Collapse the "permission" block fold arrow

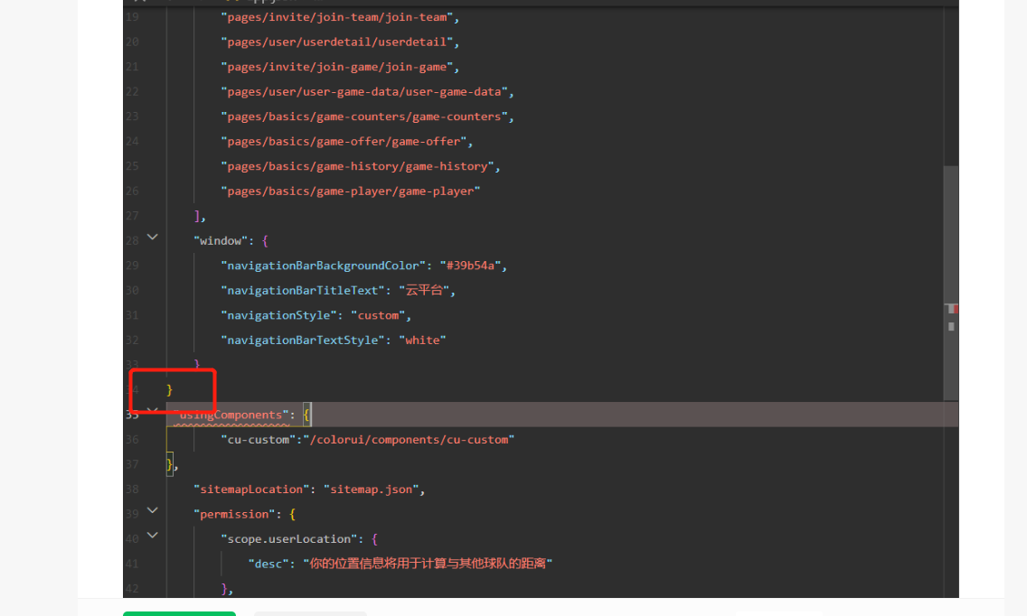click(152, 510)
